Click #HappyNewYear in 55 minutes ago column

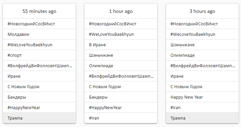click(39, 107)
